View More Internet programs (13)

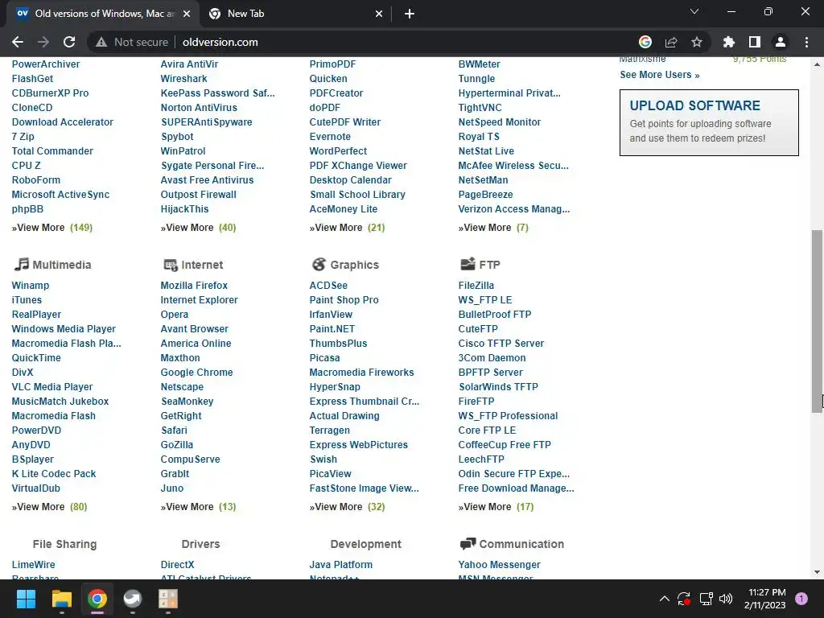(198, 507)
